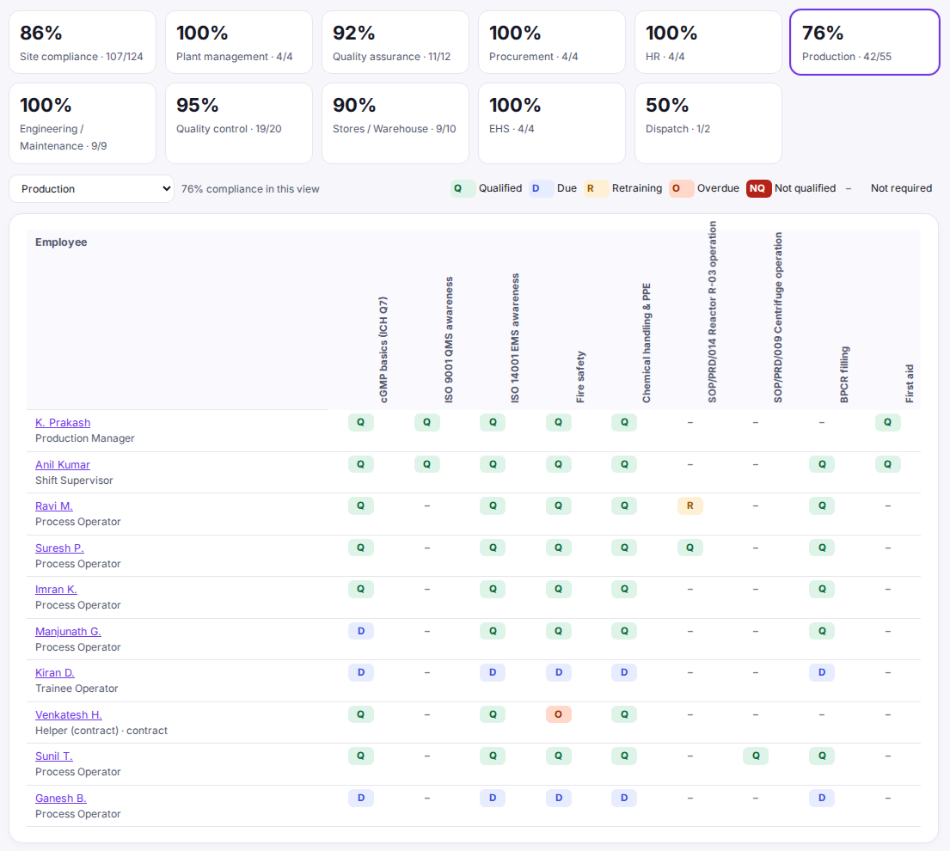The image size is (950, 851).
Task: Select the Quality control 19/20 card
Action: pyautogui.click(x=239, y=124)
